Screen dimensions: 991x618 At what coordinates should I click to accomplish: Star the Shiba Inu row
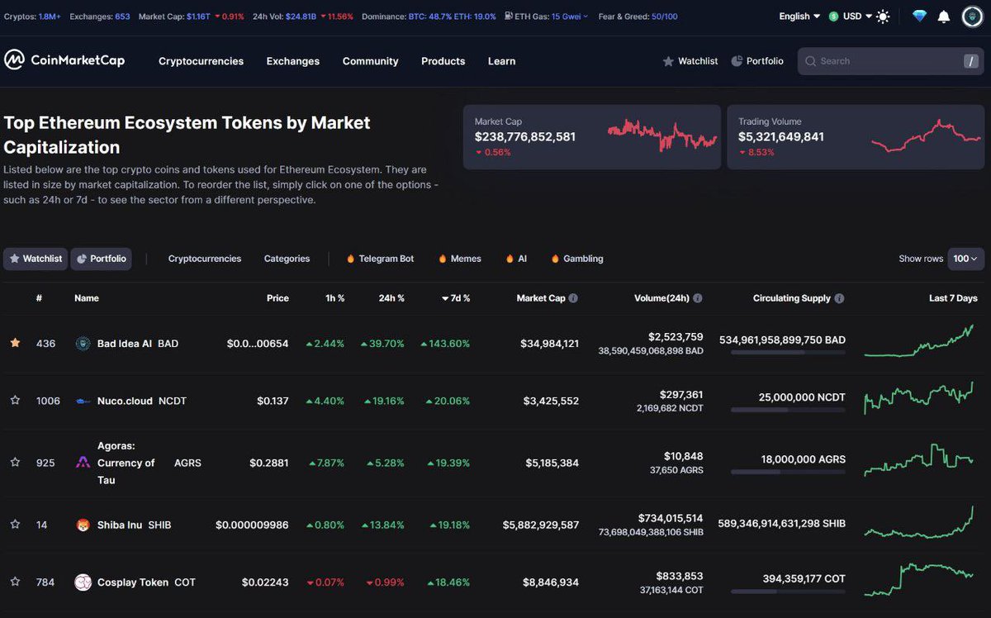[15, 525]
